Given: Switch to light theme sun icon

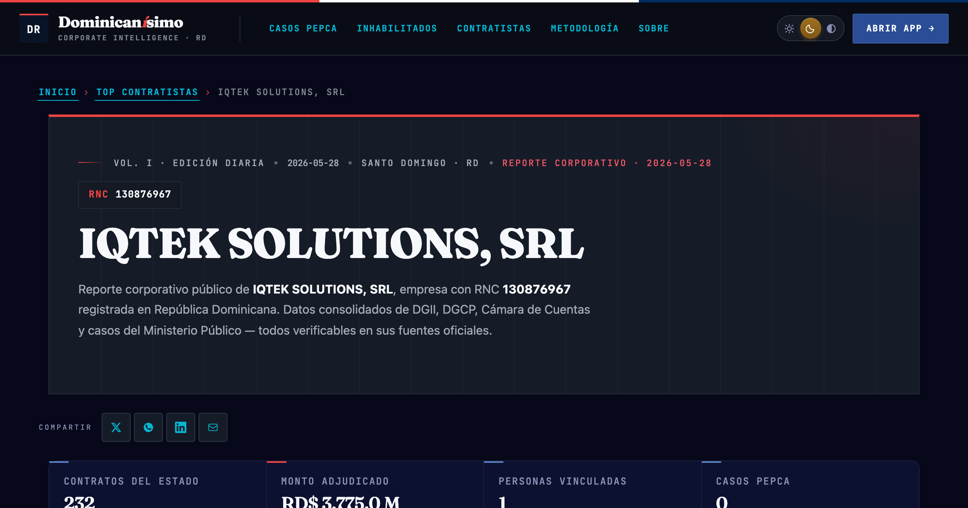Looking at the screenshot, I should coord(789,28).
